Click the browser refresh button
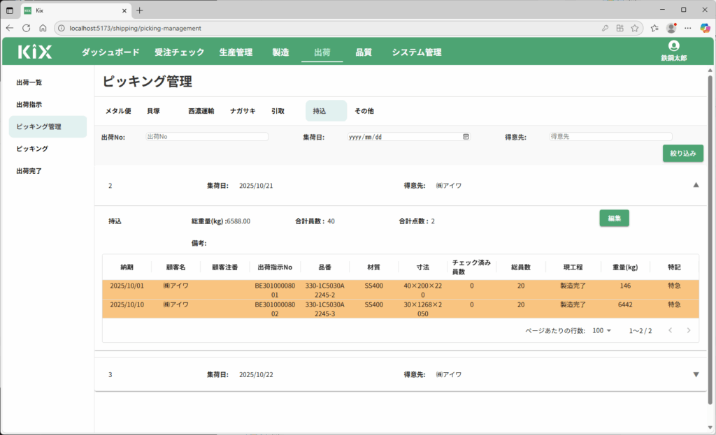Viewport: 716px width, 435px height. [27, 28]
